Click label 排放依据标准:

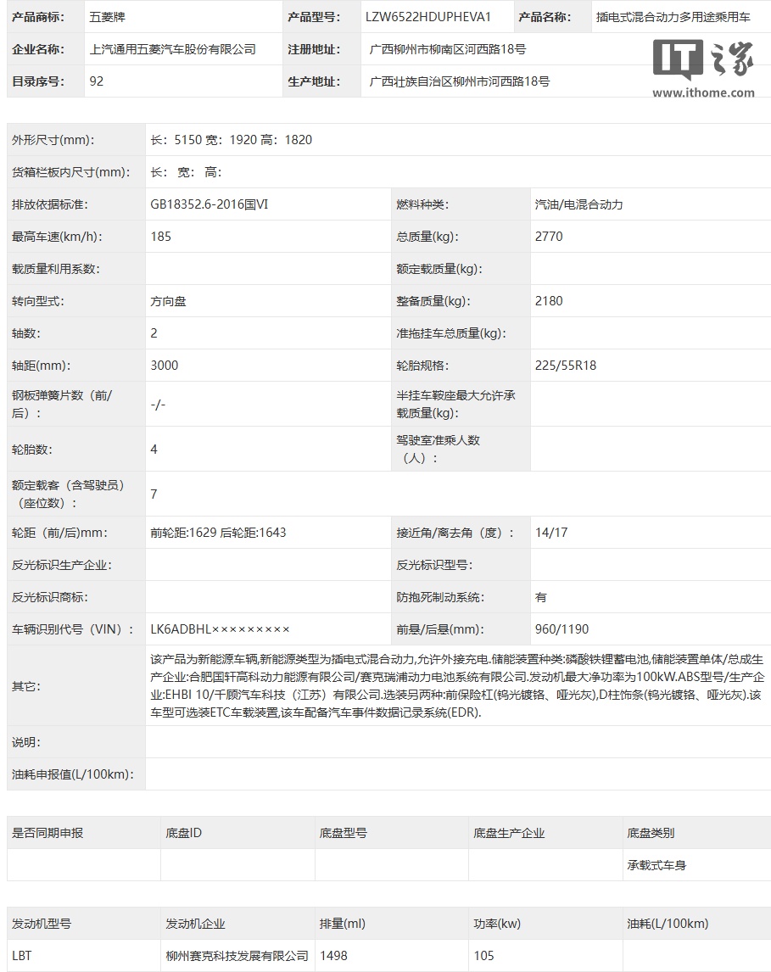click(x=49, y=204)
